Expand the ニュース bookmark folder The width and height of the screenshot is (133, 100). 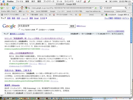click(61, 11)
